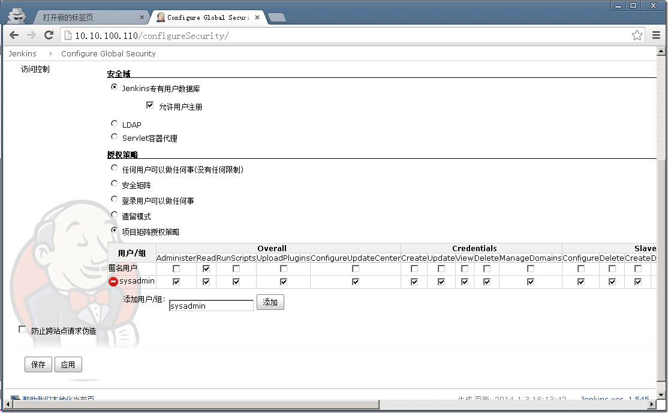The image size is (668, 413).
Task: Select Servlet容器代理 radio button
Action: [114, 137]
